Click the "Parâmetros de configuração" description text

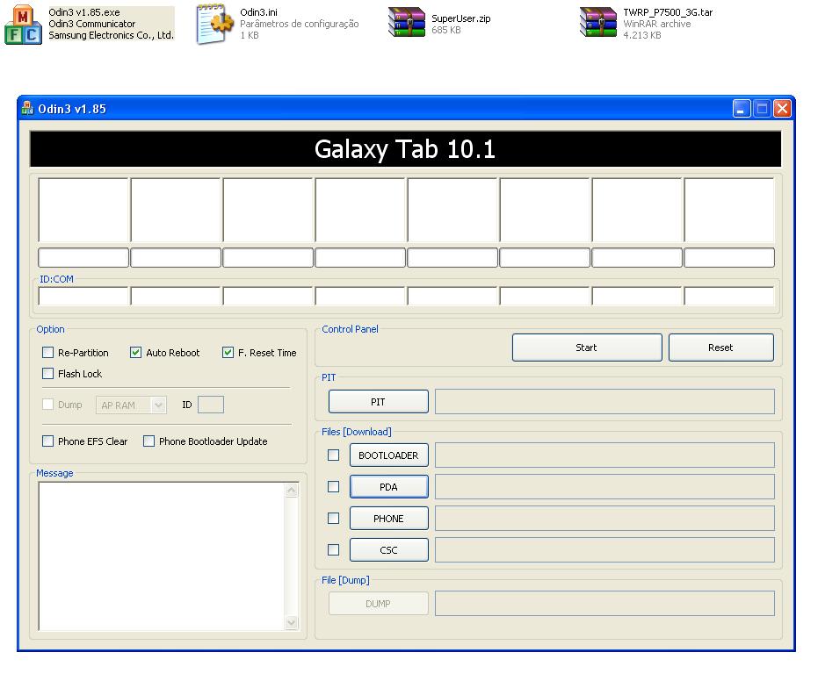point(300,24)
